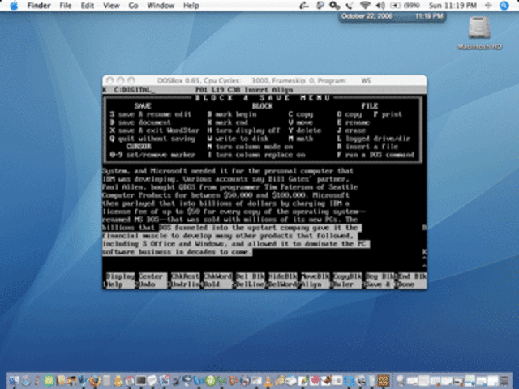
Task: Open the View menu
Action: click(111, 6)
